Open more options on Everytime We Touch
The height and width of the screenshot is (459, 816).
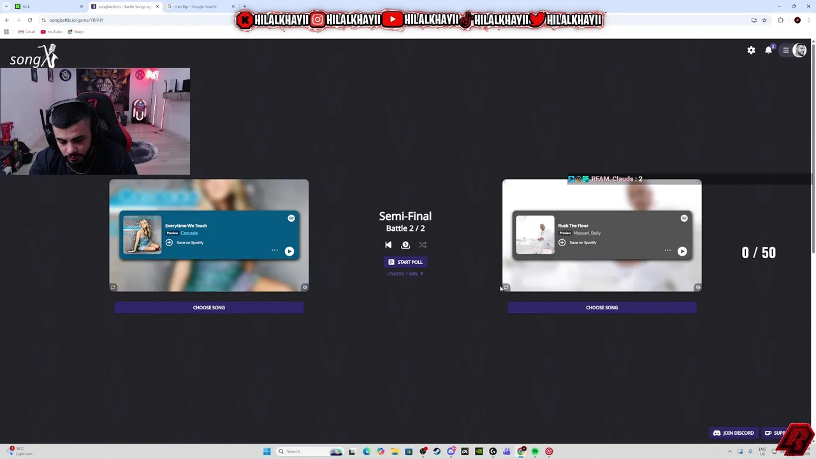click(275, 251)
